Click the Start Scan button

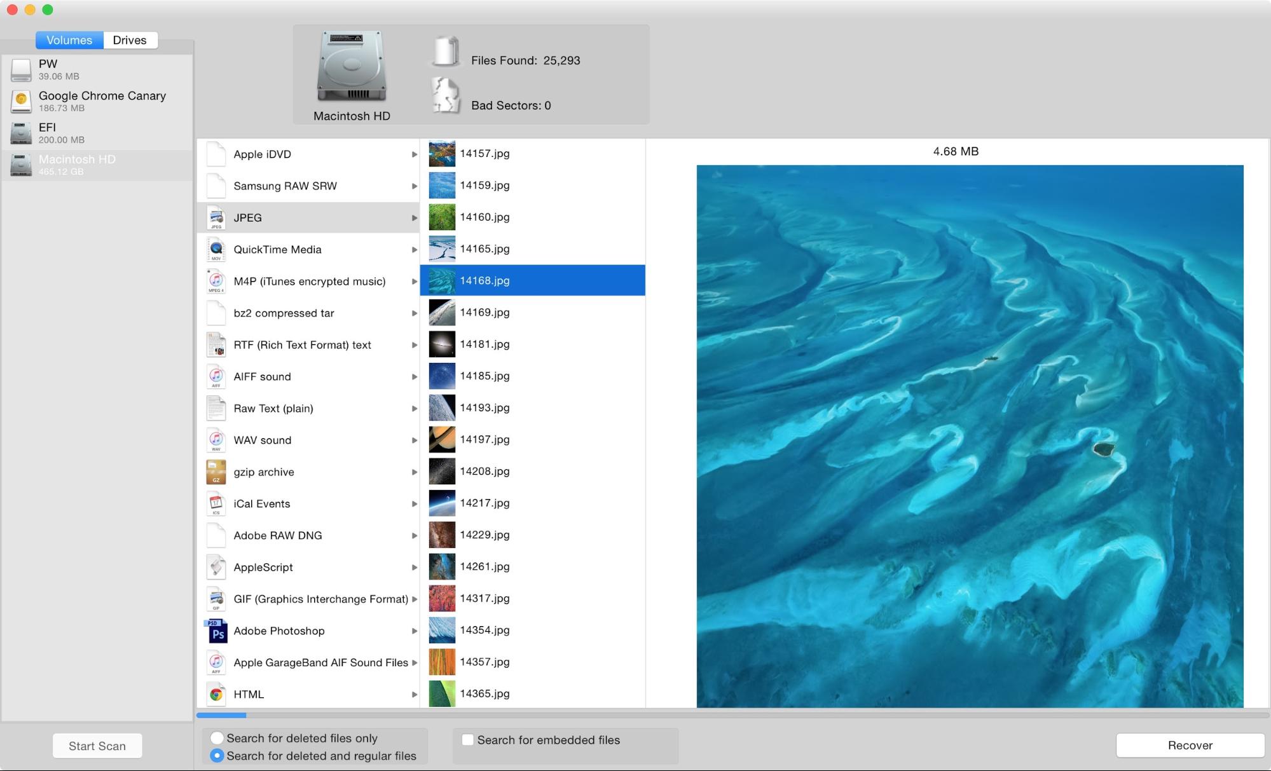pos(97,745)
